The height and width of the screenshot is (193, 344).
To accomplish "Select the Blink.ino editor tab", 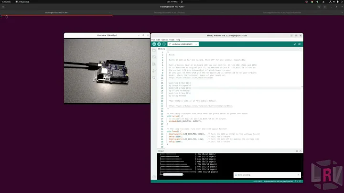I will pyautogui.click(x=161, y=49).
